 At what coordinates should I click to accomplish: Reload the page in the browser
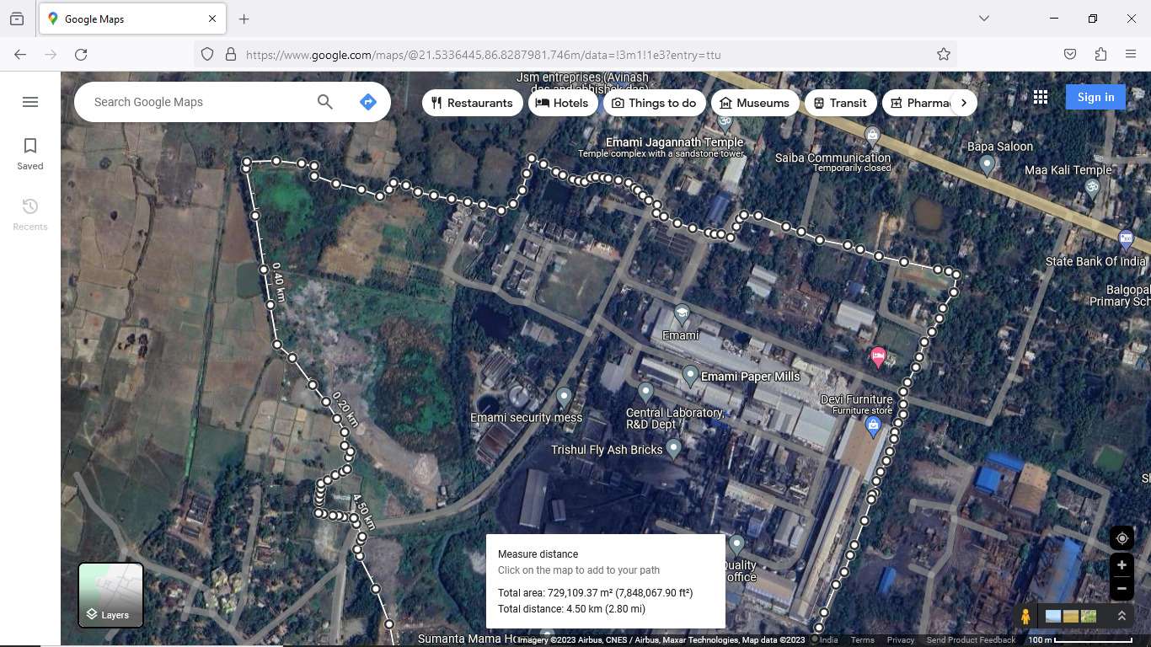[81, 54]
